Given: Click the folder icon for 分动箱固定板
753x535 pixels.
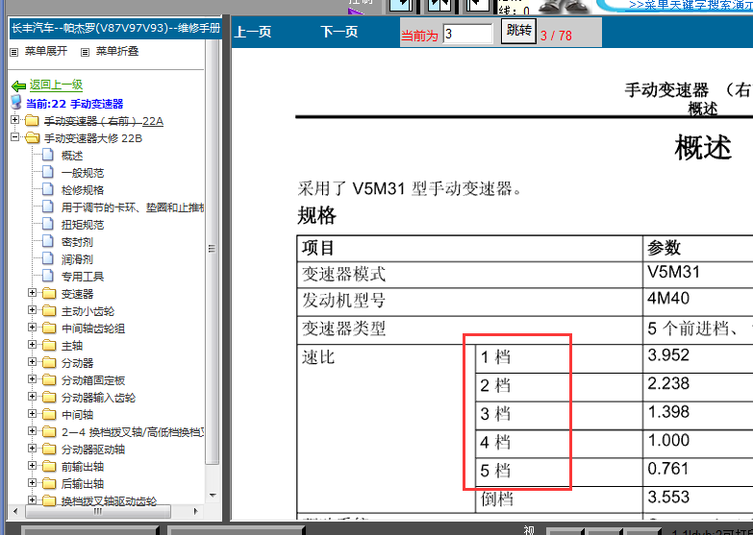Looking at the screenshot, I should tap(49, 379).
